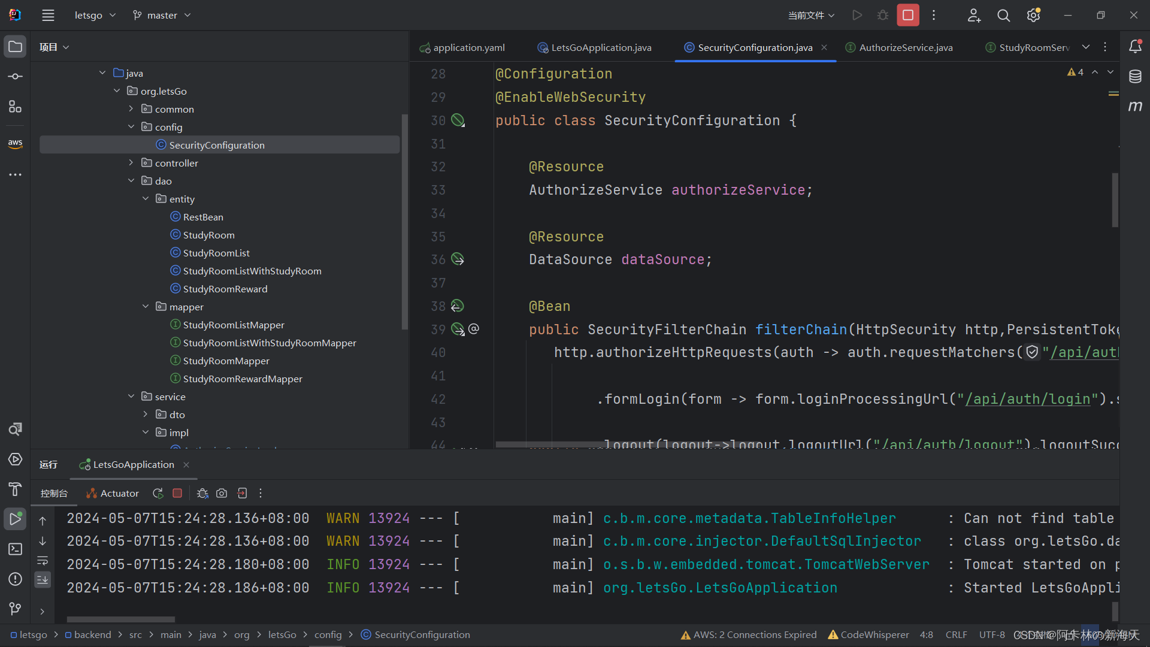
Task: Click the console horizontal scrollbar
Action: point(121,619)
